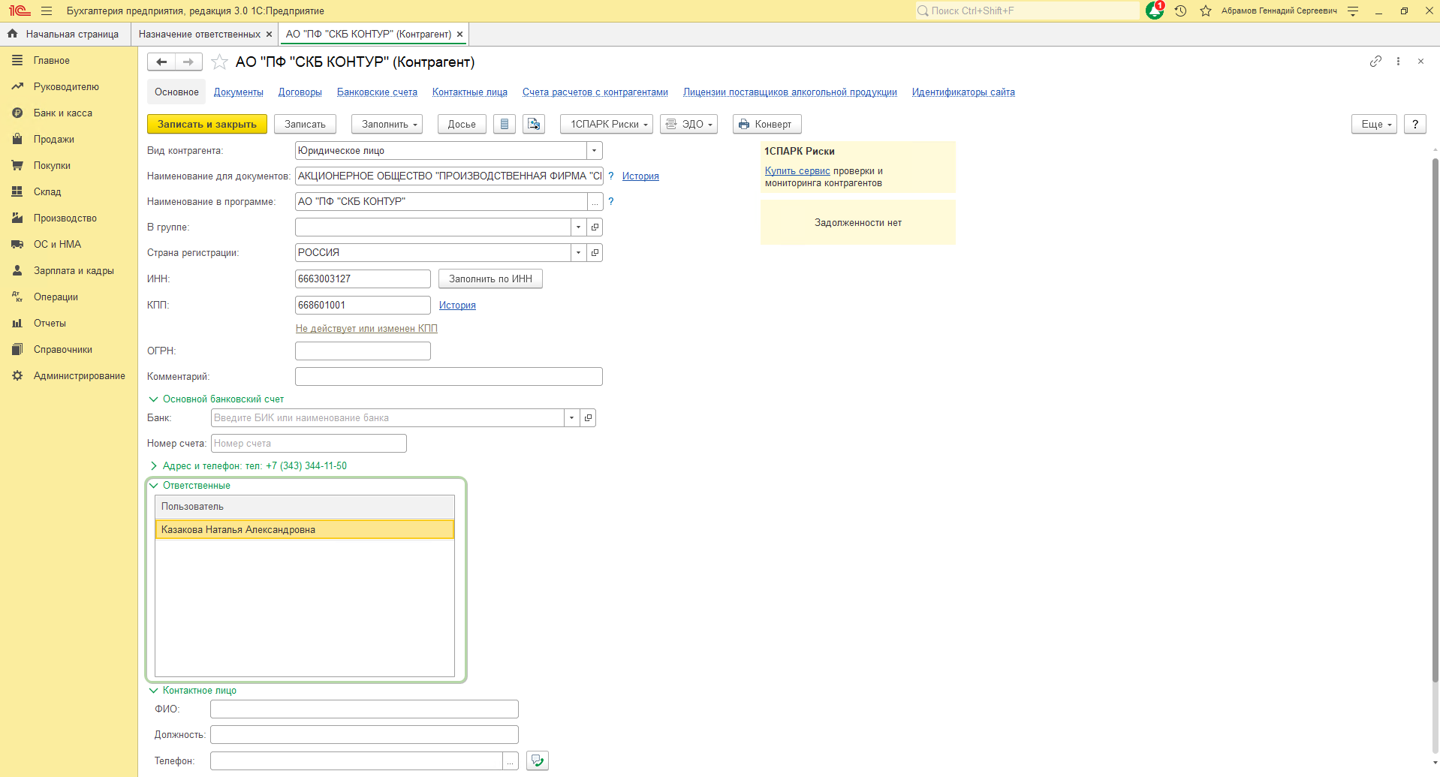Click the Купить сервис link
1440x777 pixels.
click(x=797, y=171)
